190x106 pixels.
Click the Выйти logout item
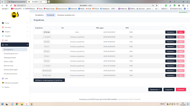click(7, 87)
